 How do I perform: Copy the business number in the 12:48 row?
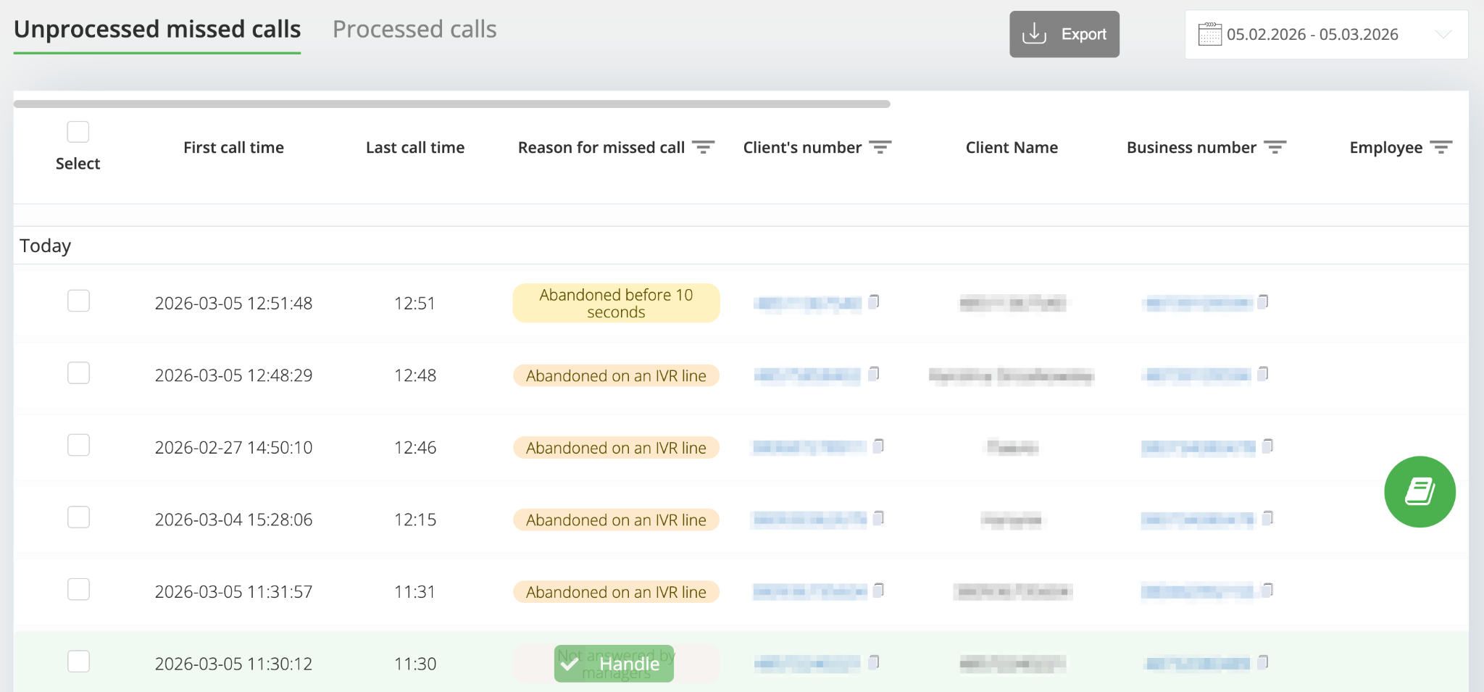(1263, 374)
